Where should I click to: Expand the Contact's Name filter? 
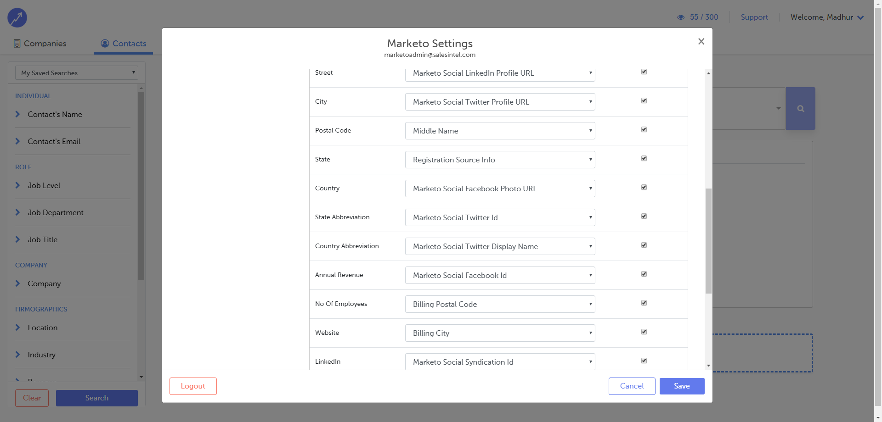click(73, 114)
